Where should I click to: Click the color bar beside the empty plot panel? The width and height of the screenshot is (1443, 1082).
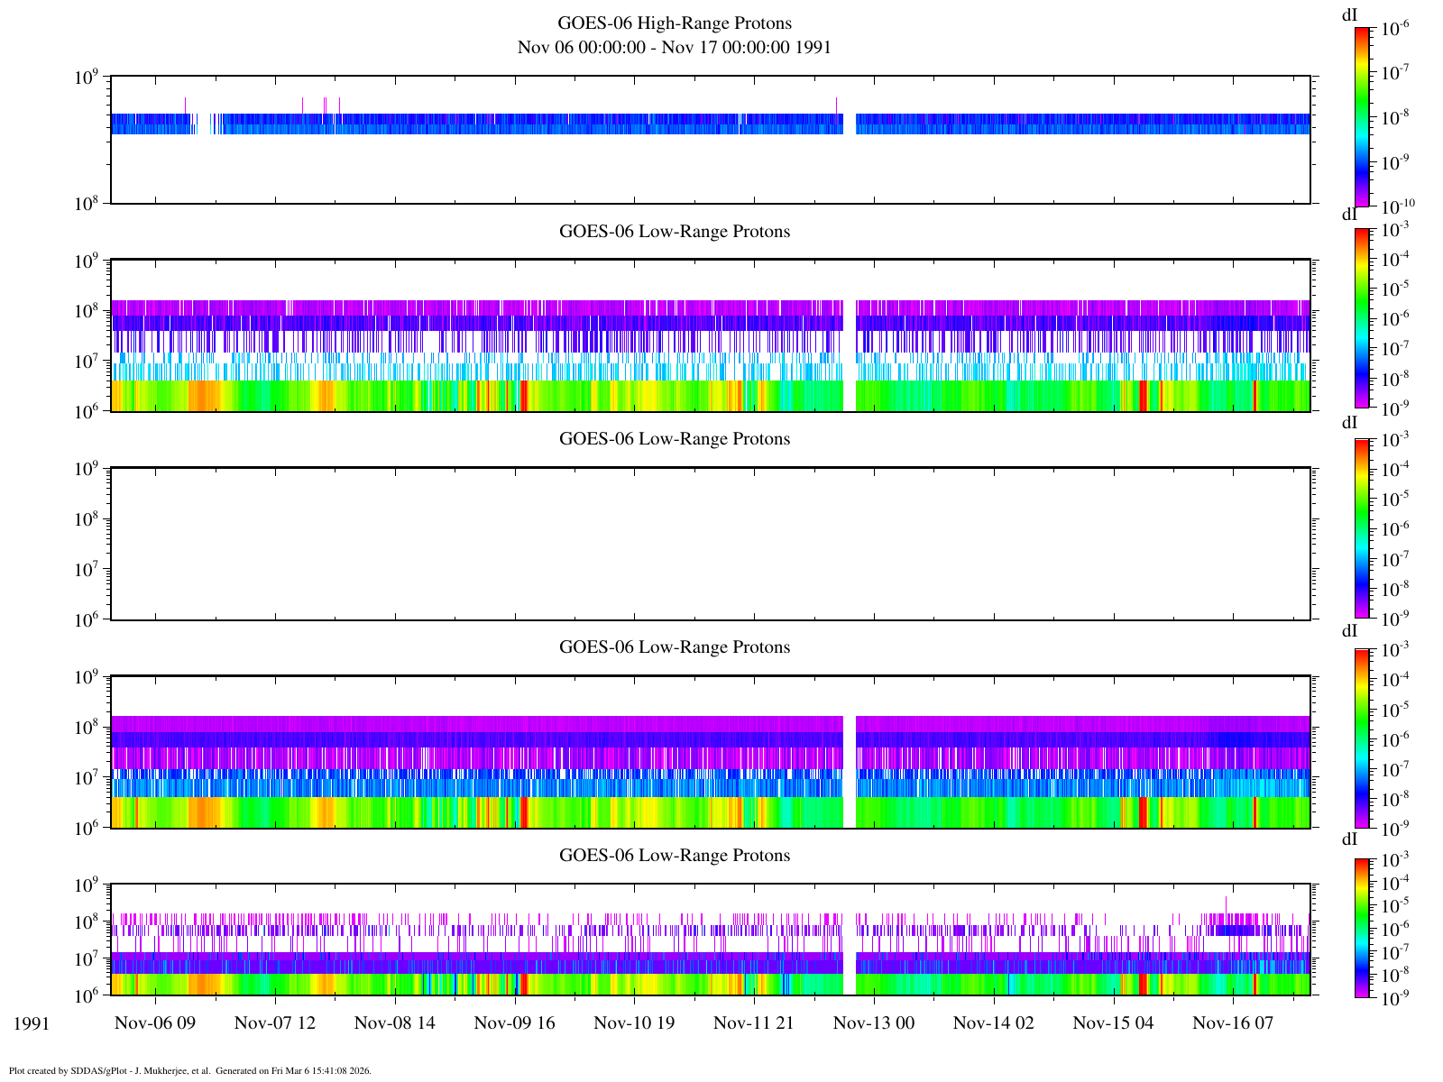[x=1362, y=528]
